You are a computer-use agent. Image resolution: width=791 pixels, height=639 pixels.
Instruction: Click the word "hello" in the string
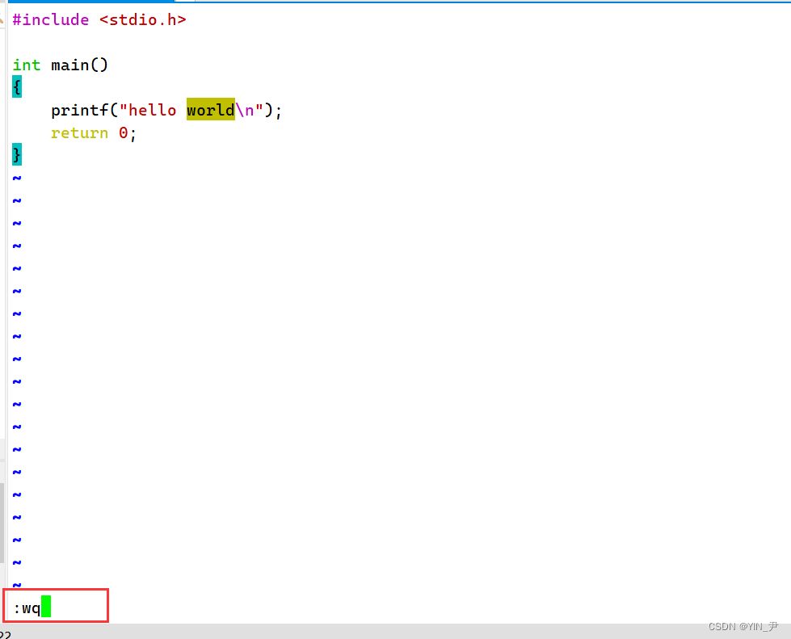(x=152, y=110)
